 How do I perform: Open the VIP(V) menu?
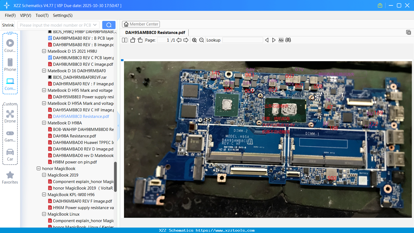click(x=26, y=15)
